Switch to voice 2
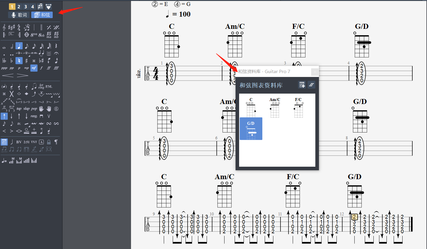The height and width of the screenshot is (249, 427). [x=19, y=7]
